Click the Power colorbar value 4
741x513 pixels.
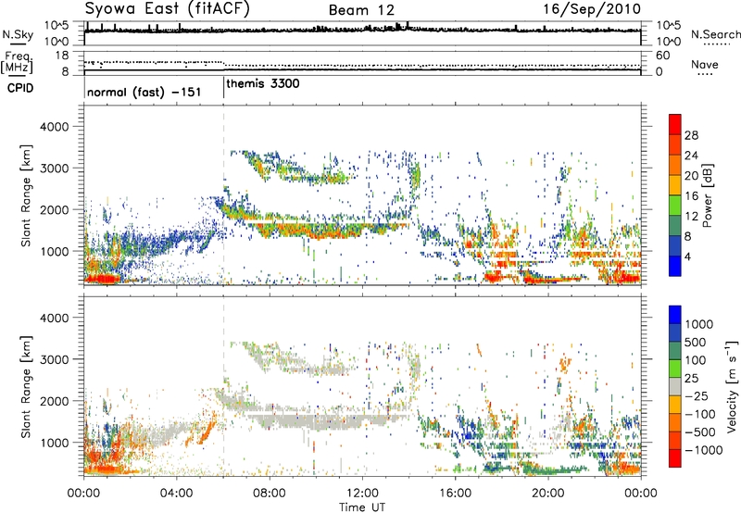tap(687, 257)
